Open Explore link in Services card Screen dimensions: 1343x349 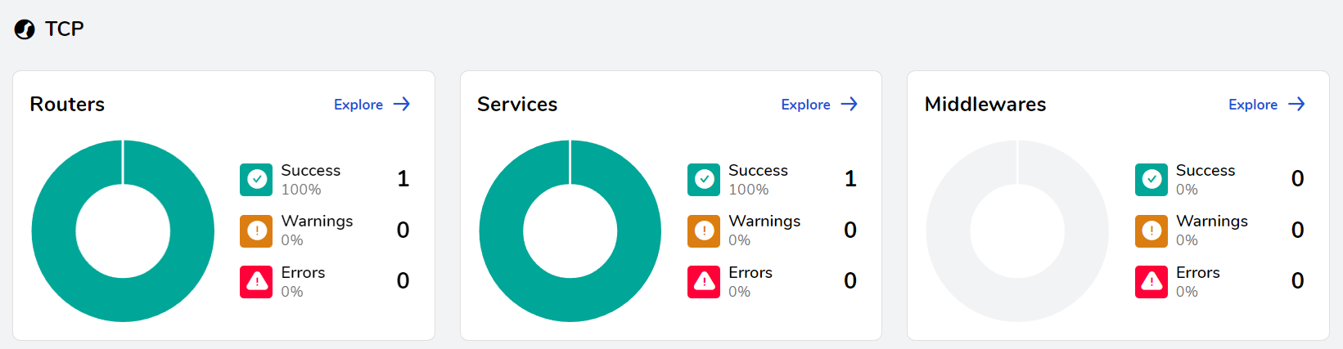pos(806,105)
